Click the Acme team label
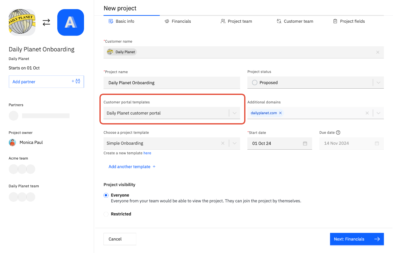Viewport: 393px width, 253px height. click(18, 158)
